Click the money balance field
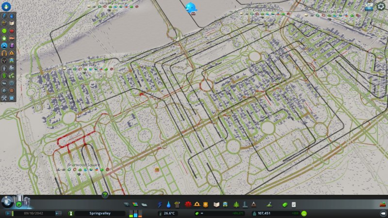This screenshot has height=218, width=388. [x=220, y=213]
